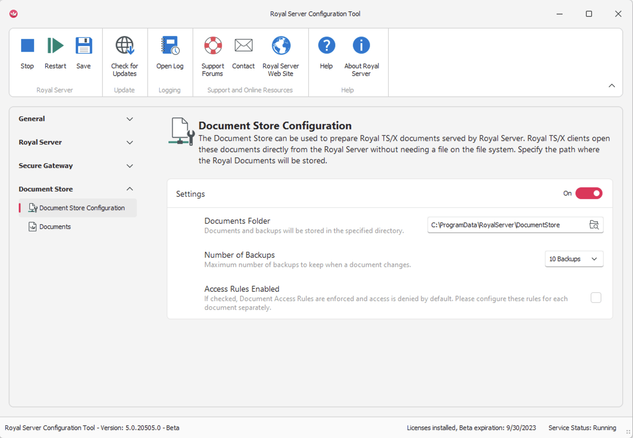The height and width of the screenshot is (438, 633).
Task: Click the Service Status: Running text
Action: click(582, 428)
